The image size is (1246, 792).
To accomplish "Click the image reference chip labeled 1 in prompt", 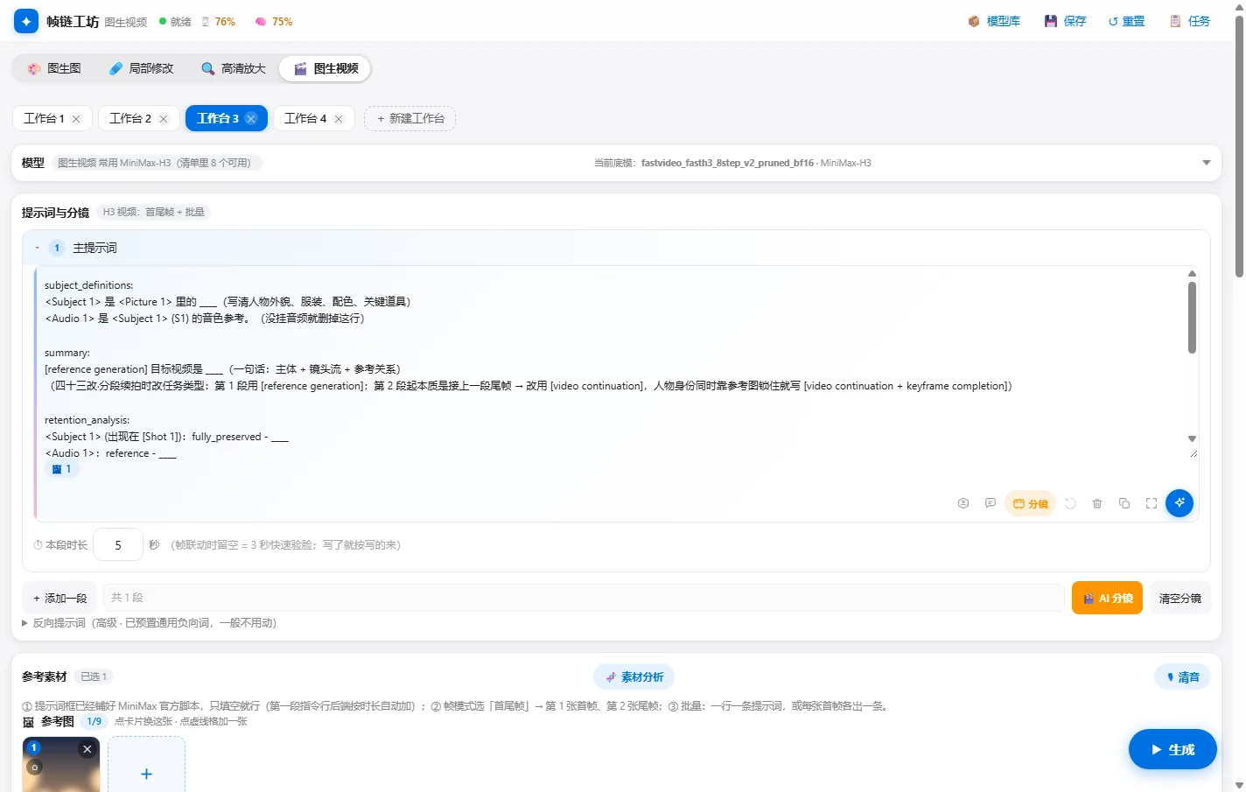I will coord(61,469).
